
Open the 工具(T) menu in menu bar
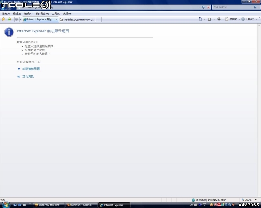tap(56, 13)
